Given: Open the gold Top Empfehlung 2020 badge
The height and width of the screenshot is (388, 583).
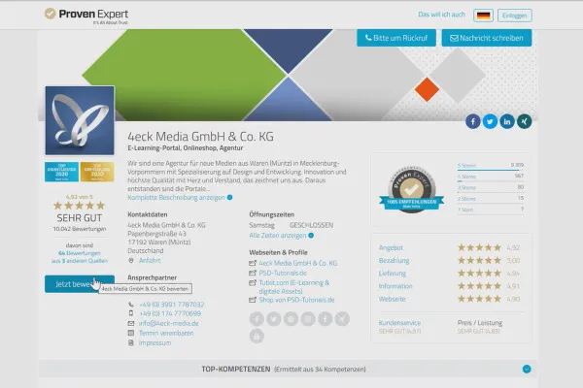Looking at the screenshot, I should (x=97, y=172).
